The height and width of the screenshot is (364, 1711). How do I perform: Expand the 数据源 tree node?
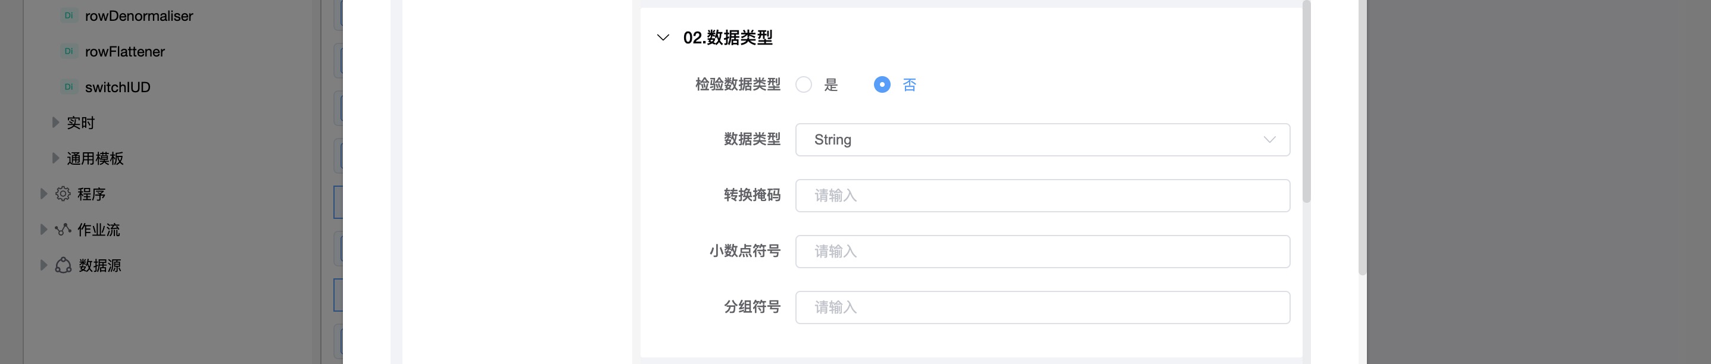(44, 265)
